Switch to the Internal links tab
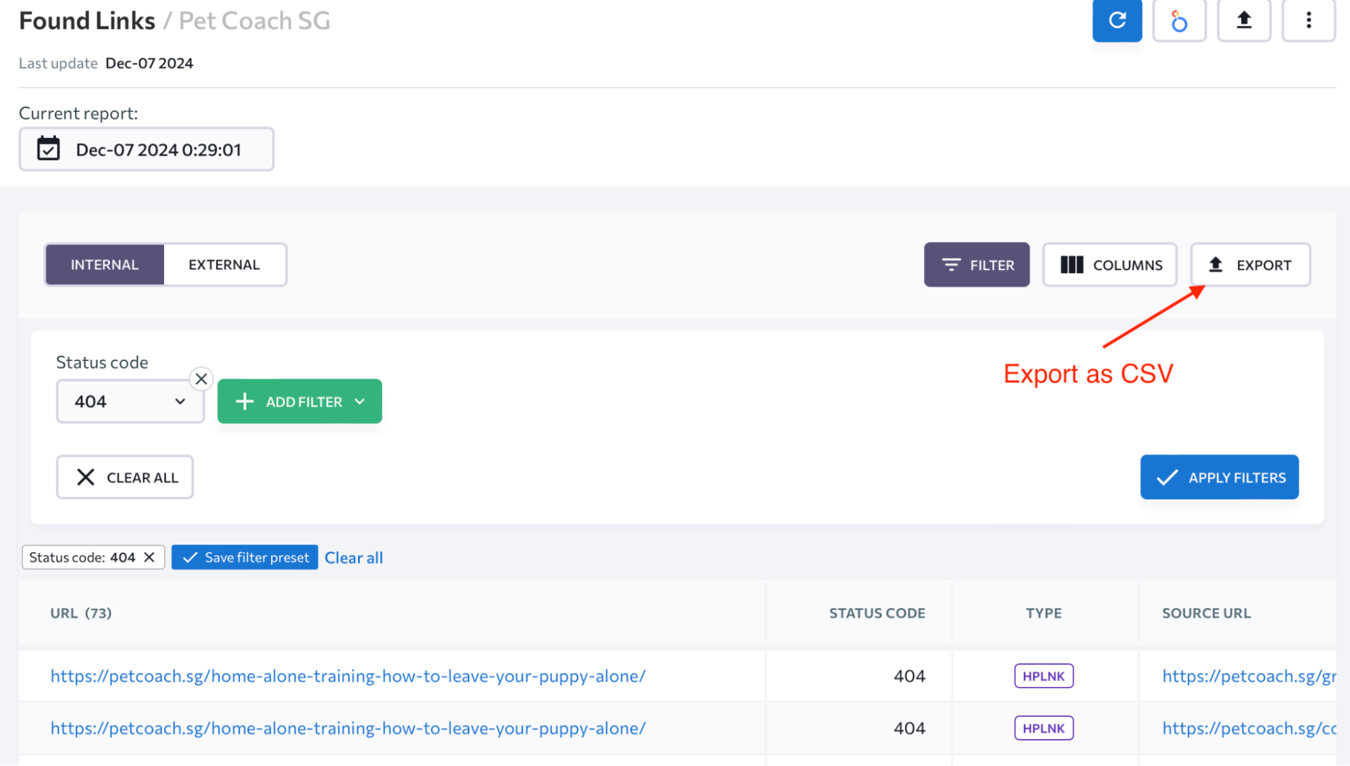This screenshot has width=1350, height=766. coord(104,264)
